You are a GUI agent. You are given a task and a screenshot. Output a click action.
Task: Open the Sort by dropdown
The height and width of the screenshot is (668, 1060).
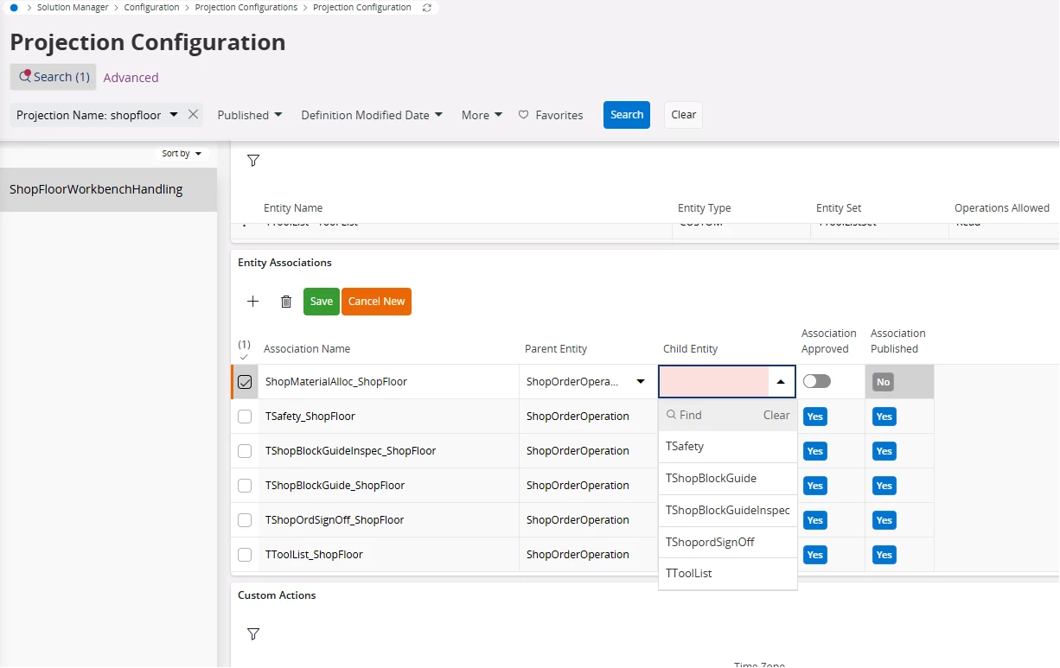[182, 153]
